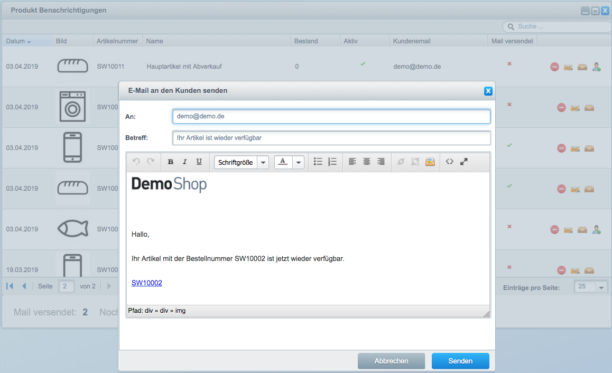Maximize the Produkt Benachrichtigungen window
This screenshot has width=612, height=373.
coord(595,11)
